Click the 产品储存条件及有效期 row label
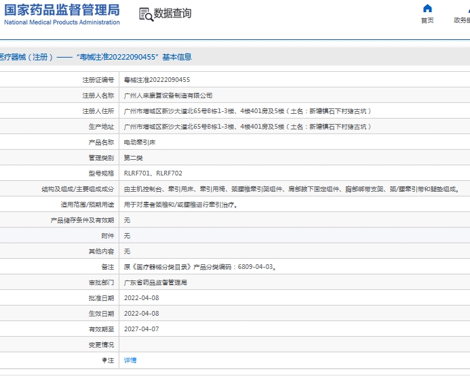 (x=83, y=220)
